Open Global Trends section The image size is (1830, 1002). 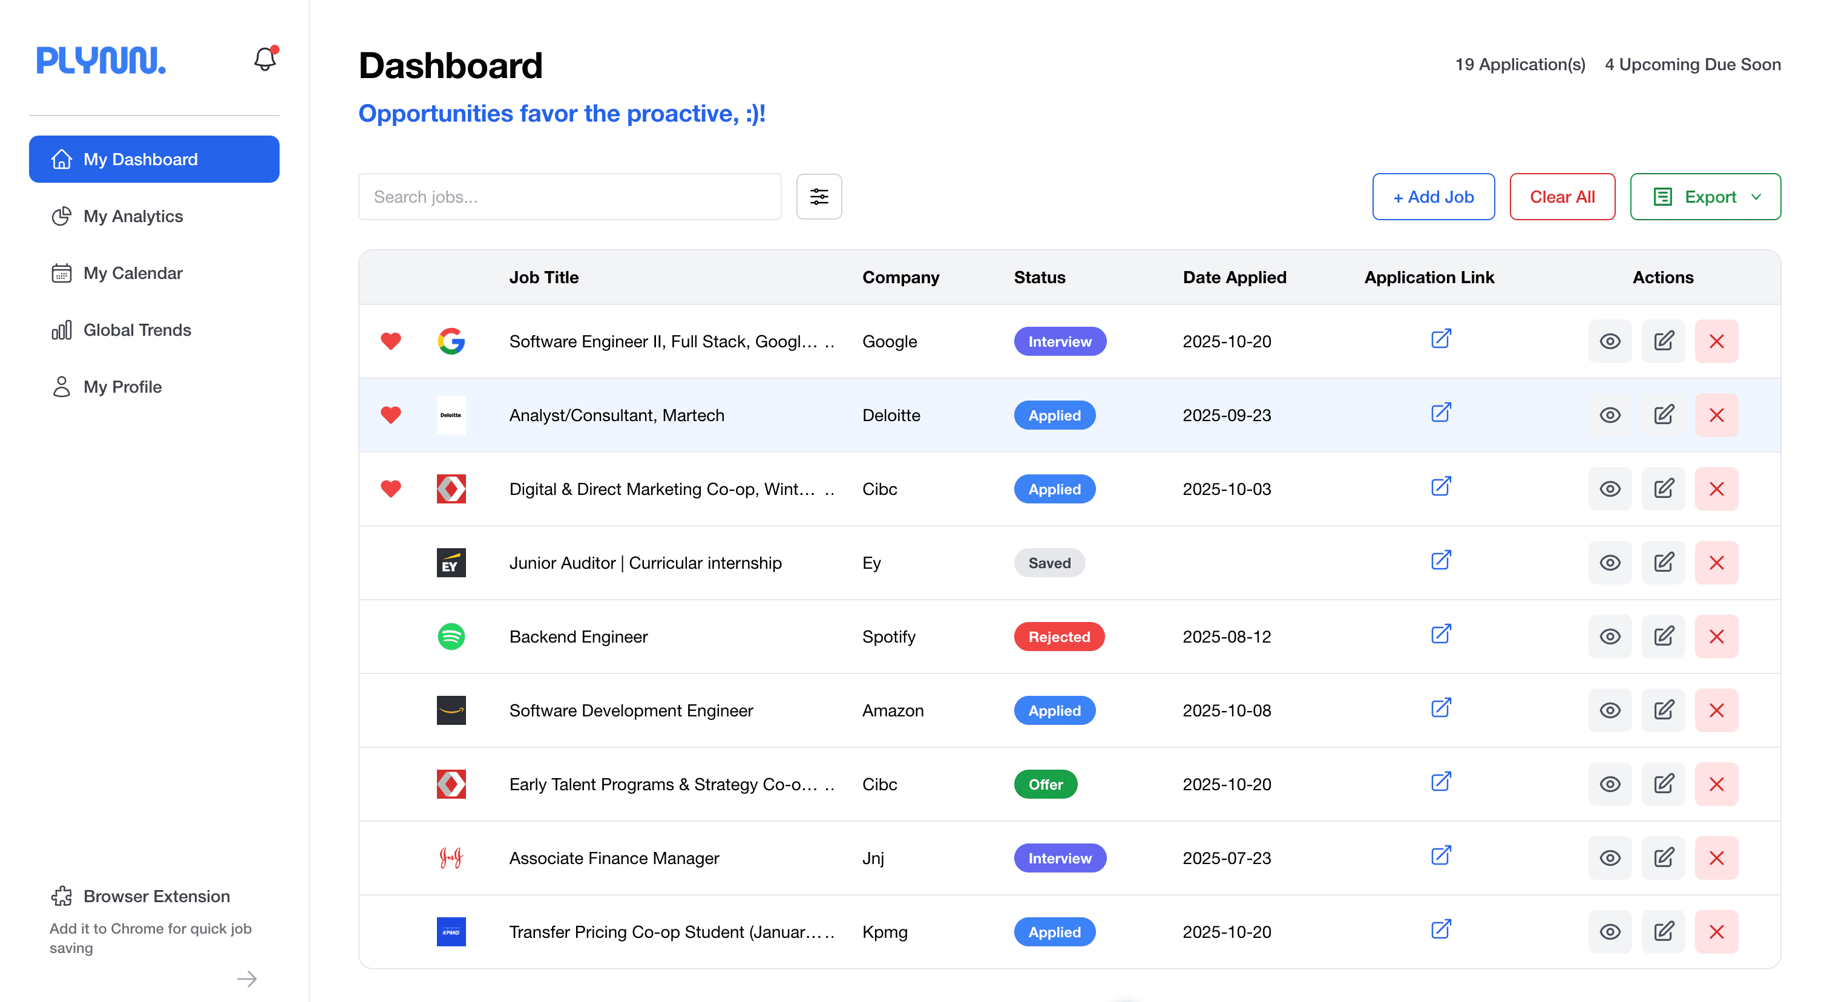(137, 330)
